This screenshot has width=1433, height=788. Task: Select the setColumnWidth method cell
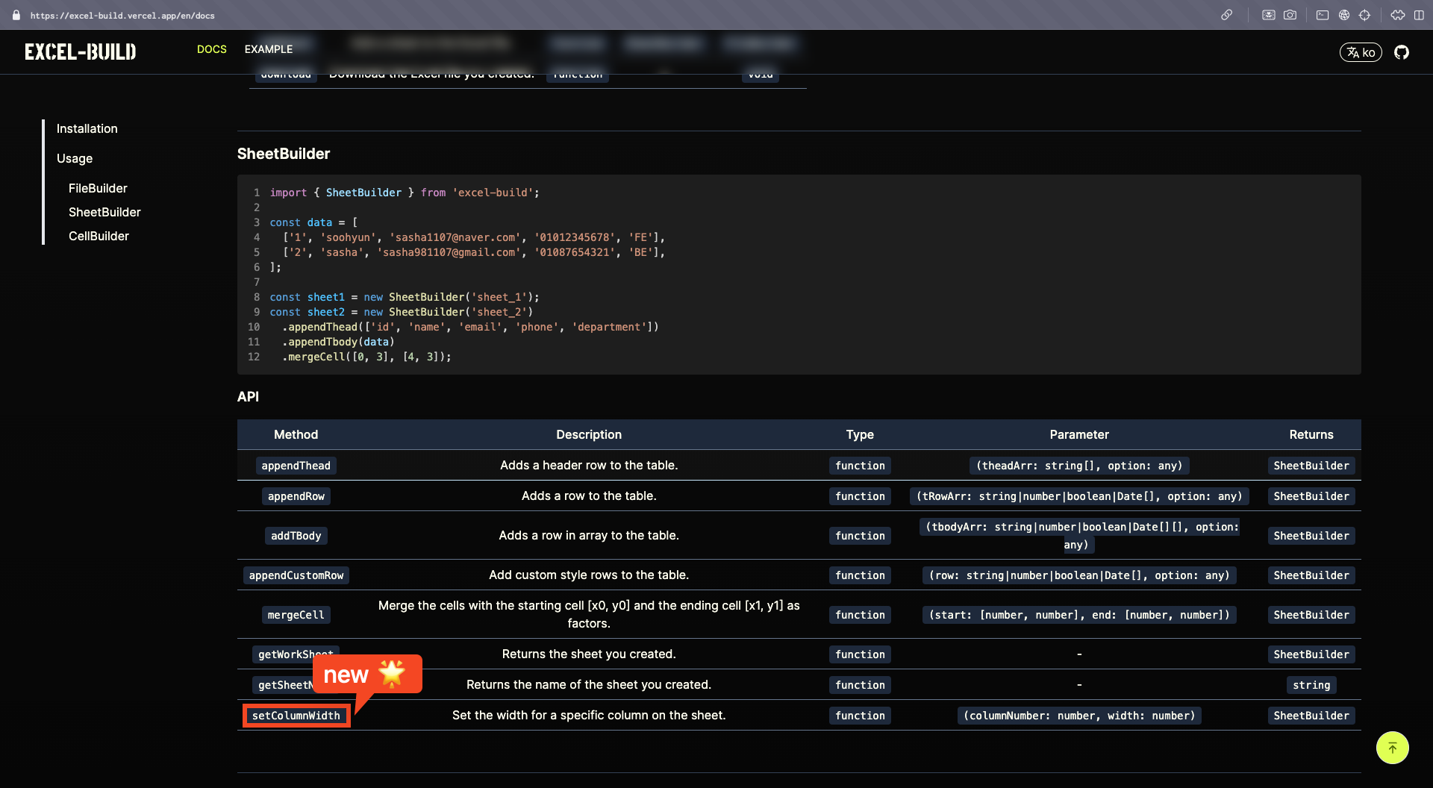pyautogui.click(x=296, y=716)
